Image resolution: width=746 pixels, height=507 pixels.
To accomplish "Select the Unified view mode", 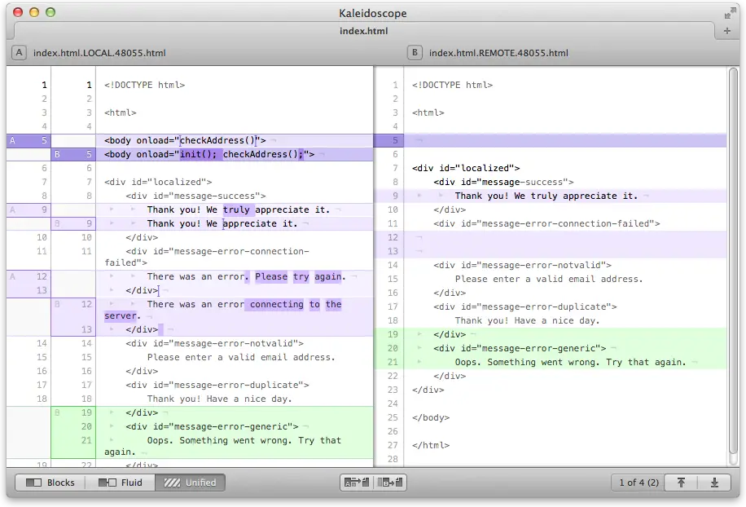I will click(x=190, y=483).
